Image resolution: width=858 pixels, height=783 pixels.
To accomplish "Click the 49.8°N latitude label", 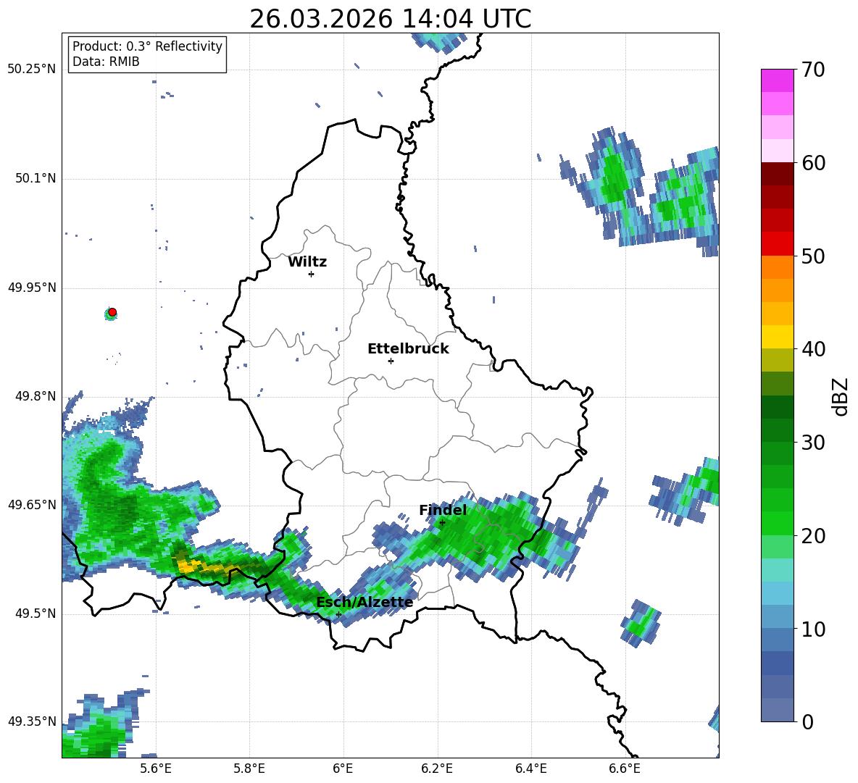I will (35, 396).
